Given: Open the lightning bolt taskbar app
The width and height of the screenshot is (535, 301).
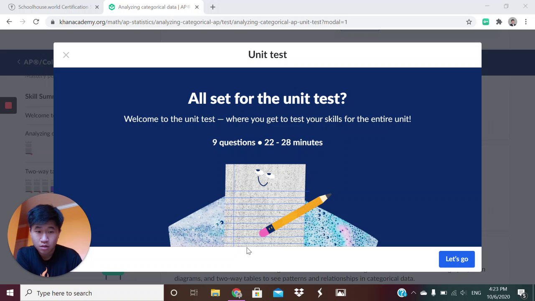Looking at the screenshot, I should (320, 293).
